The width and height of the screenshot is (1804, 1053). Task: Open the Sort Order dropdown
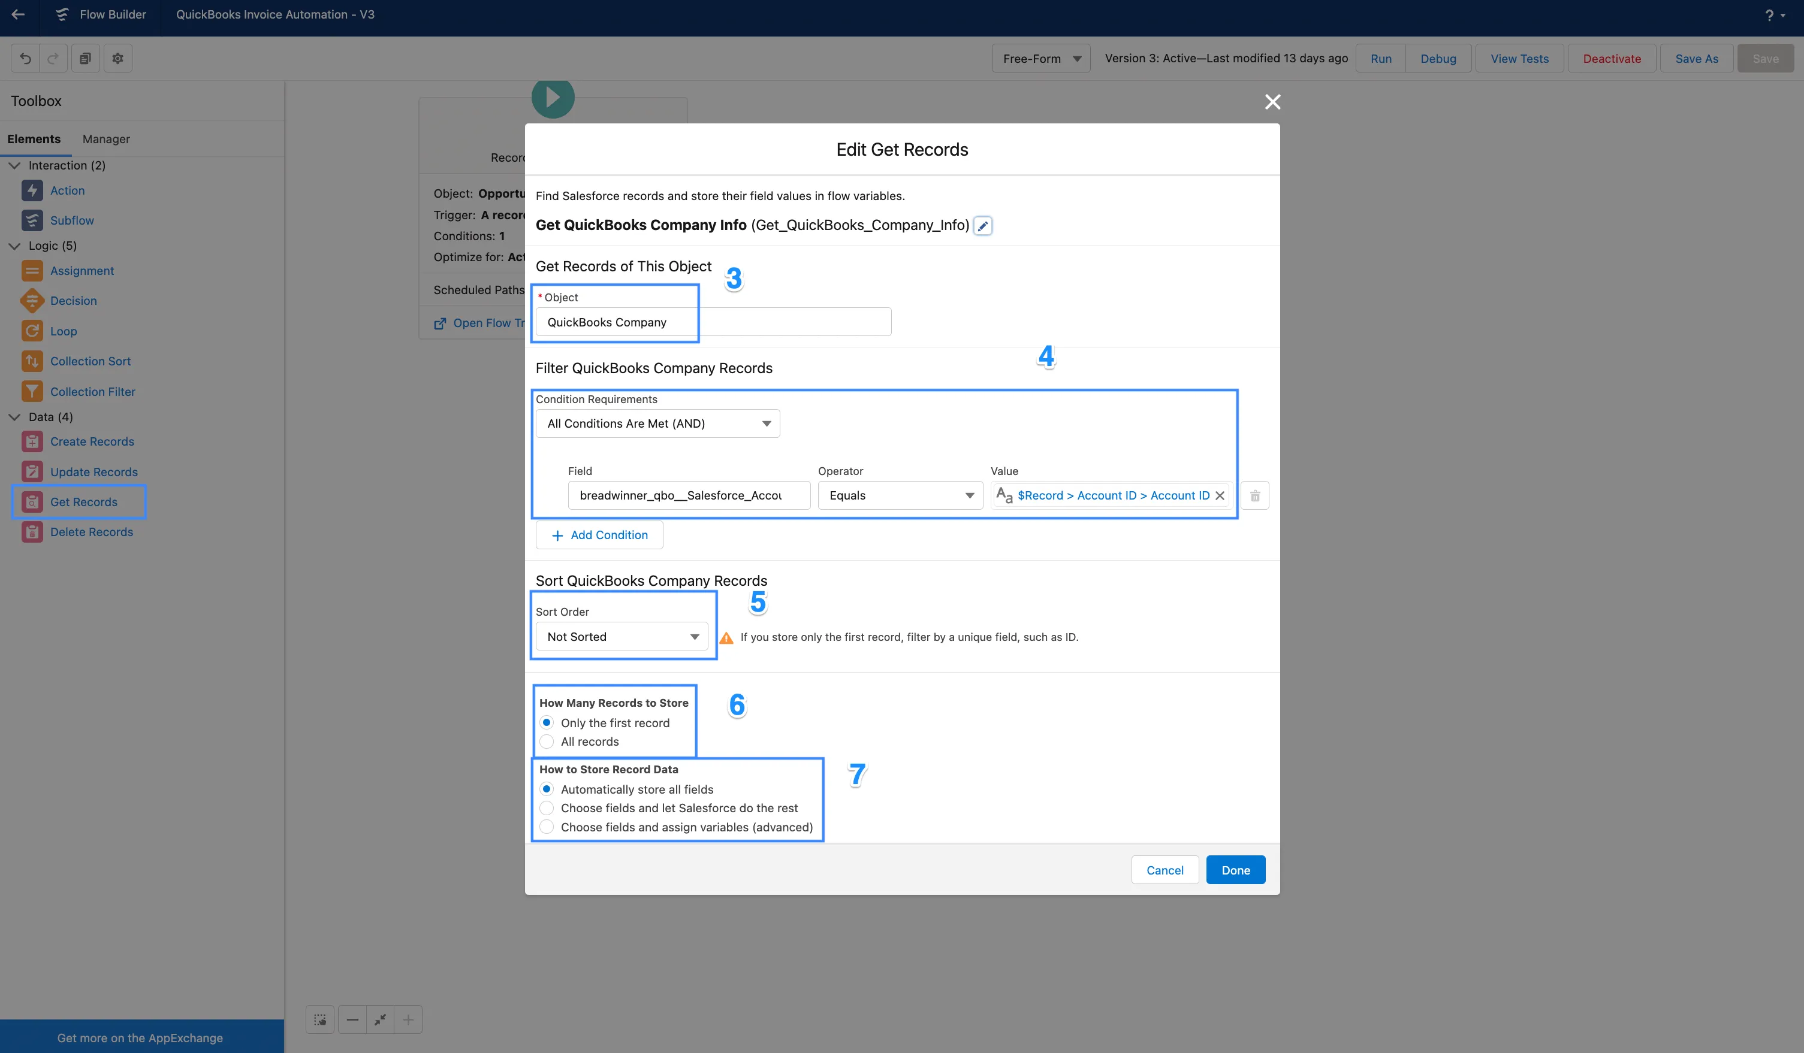tap(622, 637)
